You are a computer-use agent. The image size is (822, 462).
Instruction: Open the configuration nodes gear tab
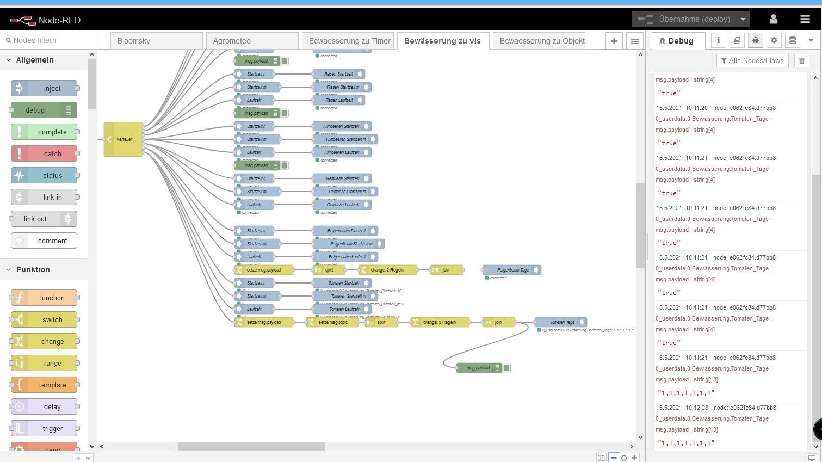774,40
